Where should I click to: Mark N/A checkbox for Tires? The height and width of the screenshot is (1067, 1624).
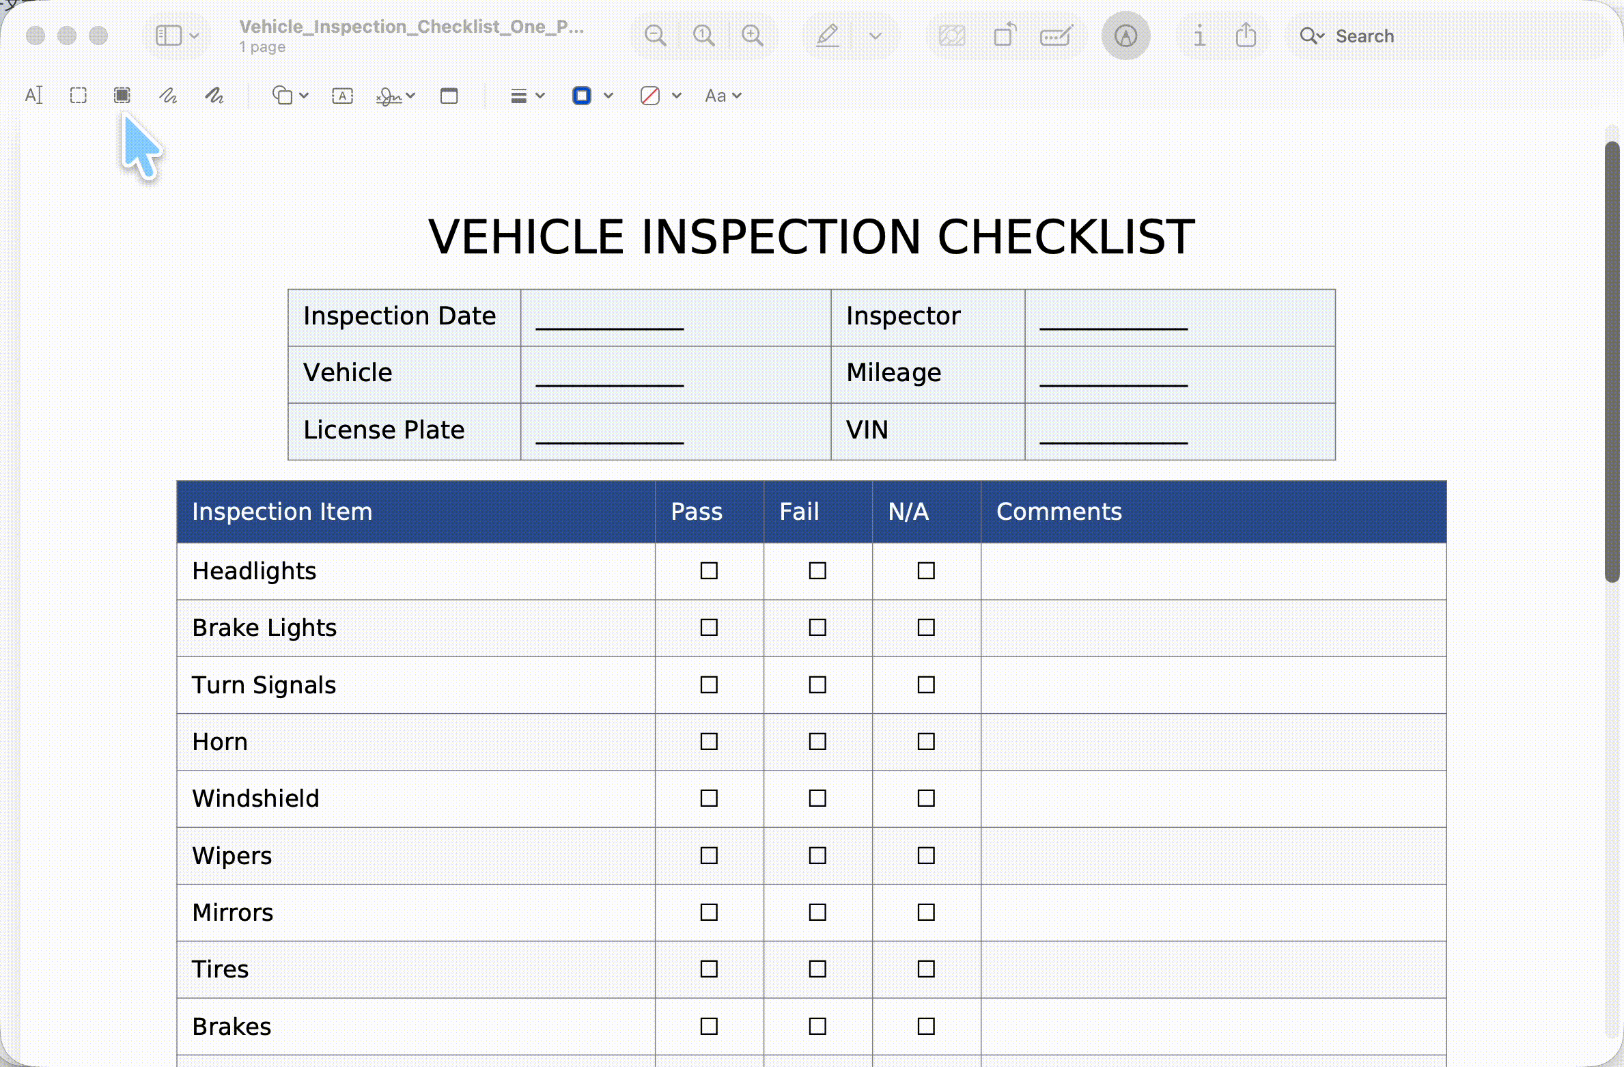[926, 969]
